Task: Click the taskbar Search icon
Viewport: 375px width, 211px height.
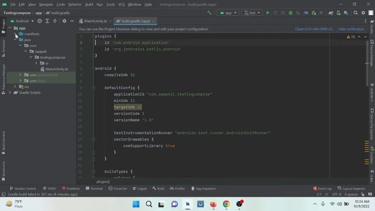Action: [149, 204]
